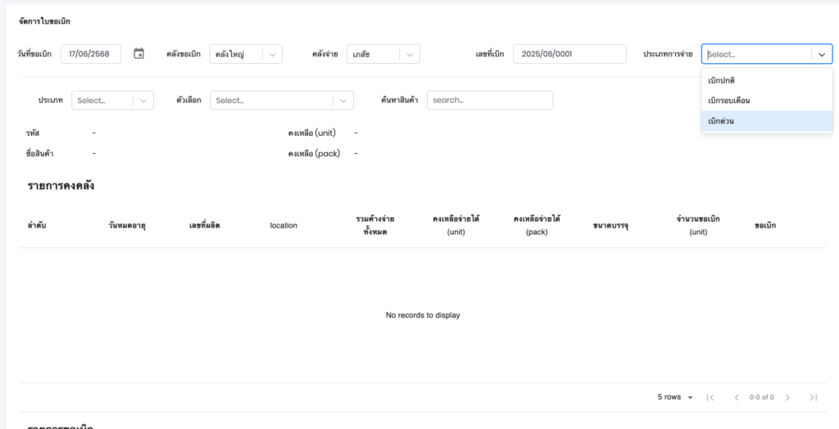Sort by วันหมดอายุ column header

click(127, 225)
